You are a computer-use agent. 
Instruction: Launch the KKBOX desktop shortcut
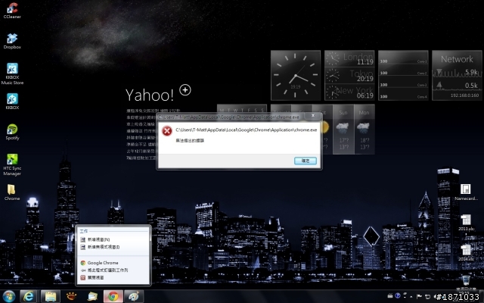point(12,102)
